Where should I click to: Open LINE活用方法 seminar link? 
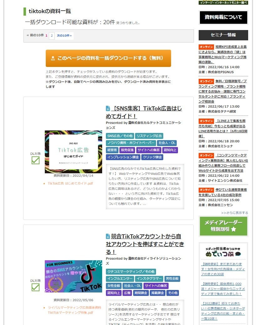click(223, 129)
